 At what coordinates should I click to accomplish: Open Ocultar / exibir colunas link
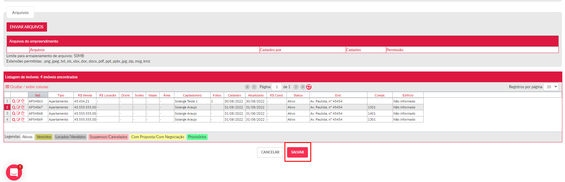pos(29,87)
